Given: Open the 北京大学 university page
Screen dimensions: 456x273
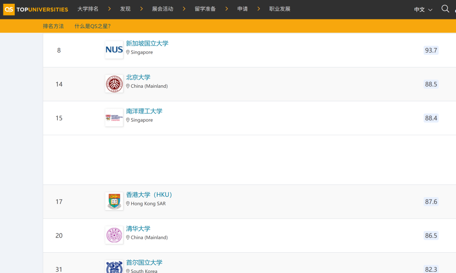Looking at the screenshot, I should pyautogui.click(x=138, y=77).
